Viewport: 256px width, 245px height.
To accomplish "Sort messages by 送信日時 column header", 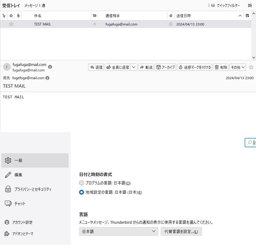I will [207, 16].
